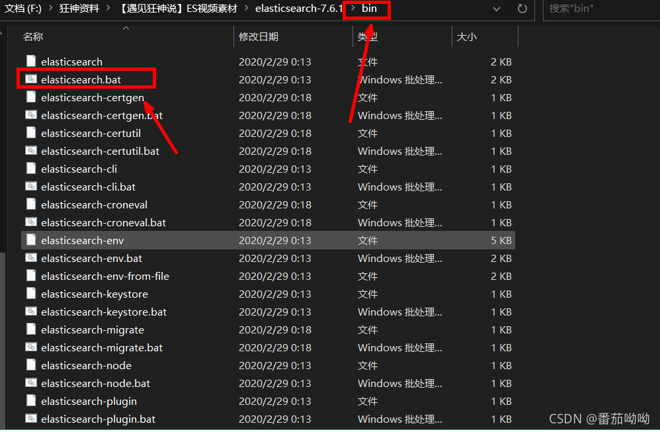This screenshot has height=432, width=660.
Task: Go to 【遇见狂神说】ES视频素材 breadcrumb folder
Action: tap(177, 9)
